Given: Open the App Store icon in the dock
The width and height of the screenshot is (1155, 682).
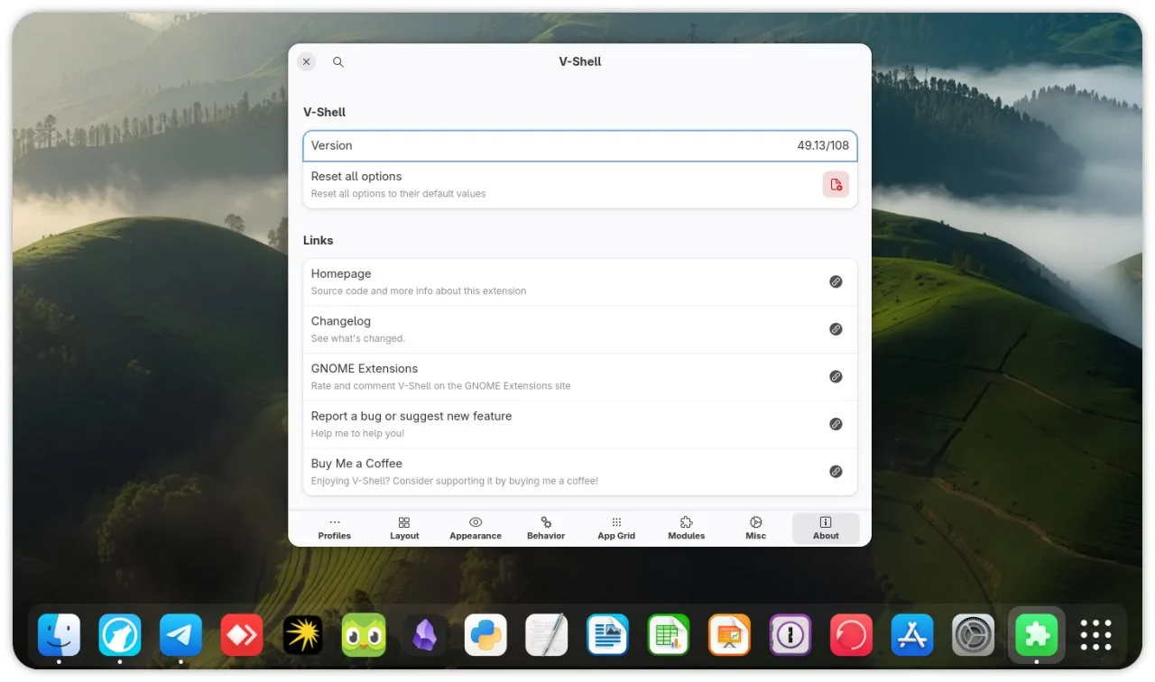Looking at the screenshot, I should pos(912,635).
